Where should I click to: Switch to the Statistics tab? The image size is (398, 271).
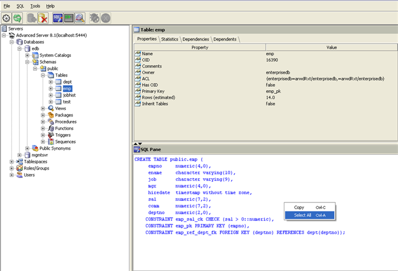[x=169, y=39]
